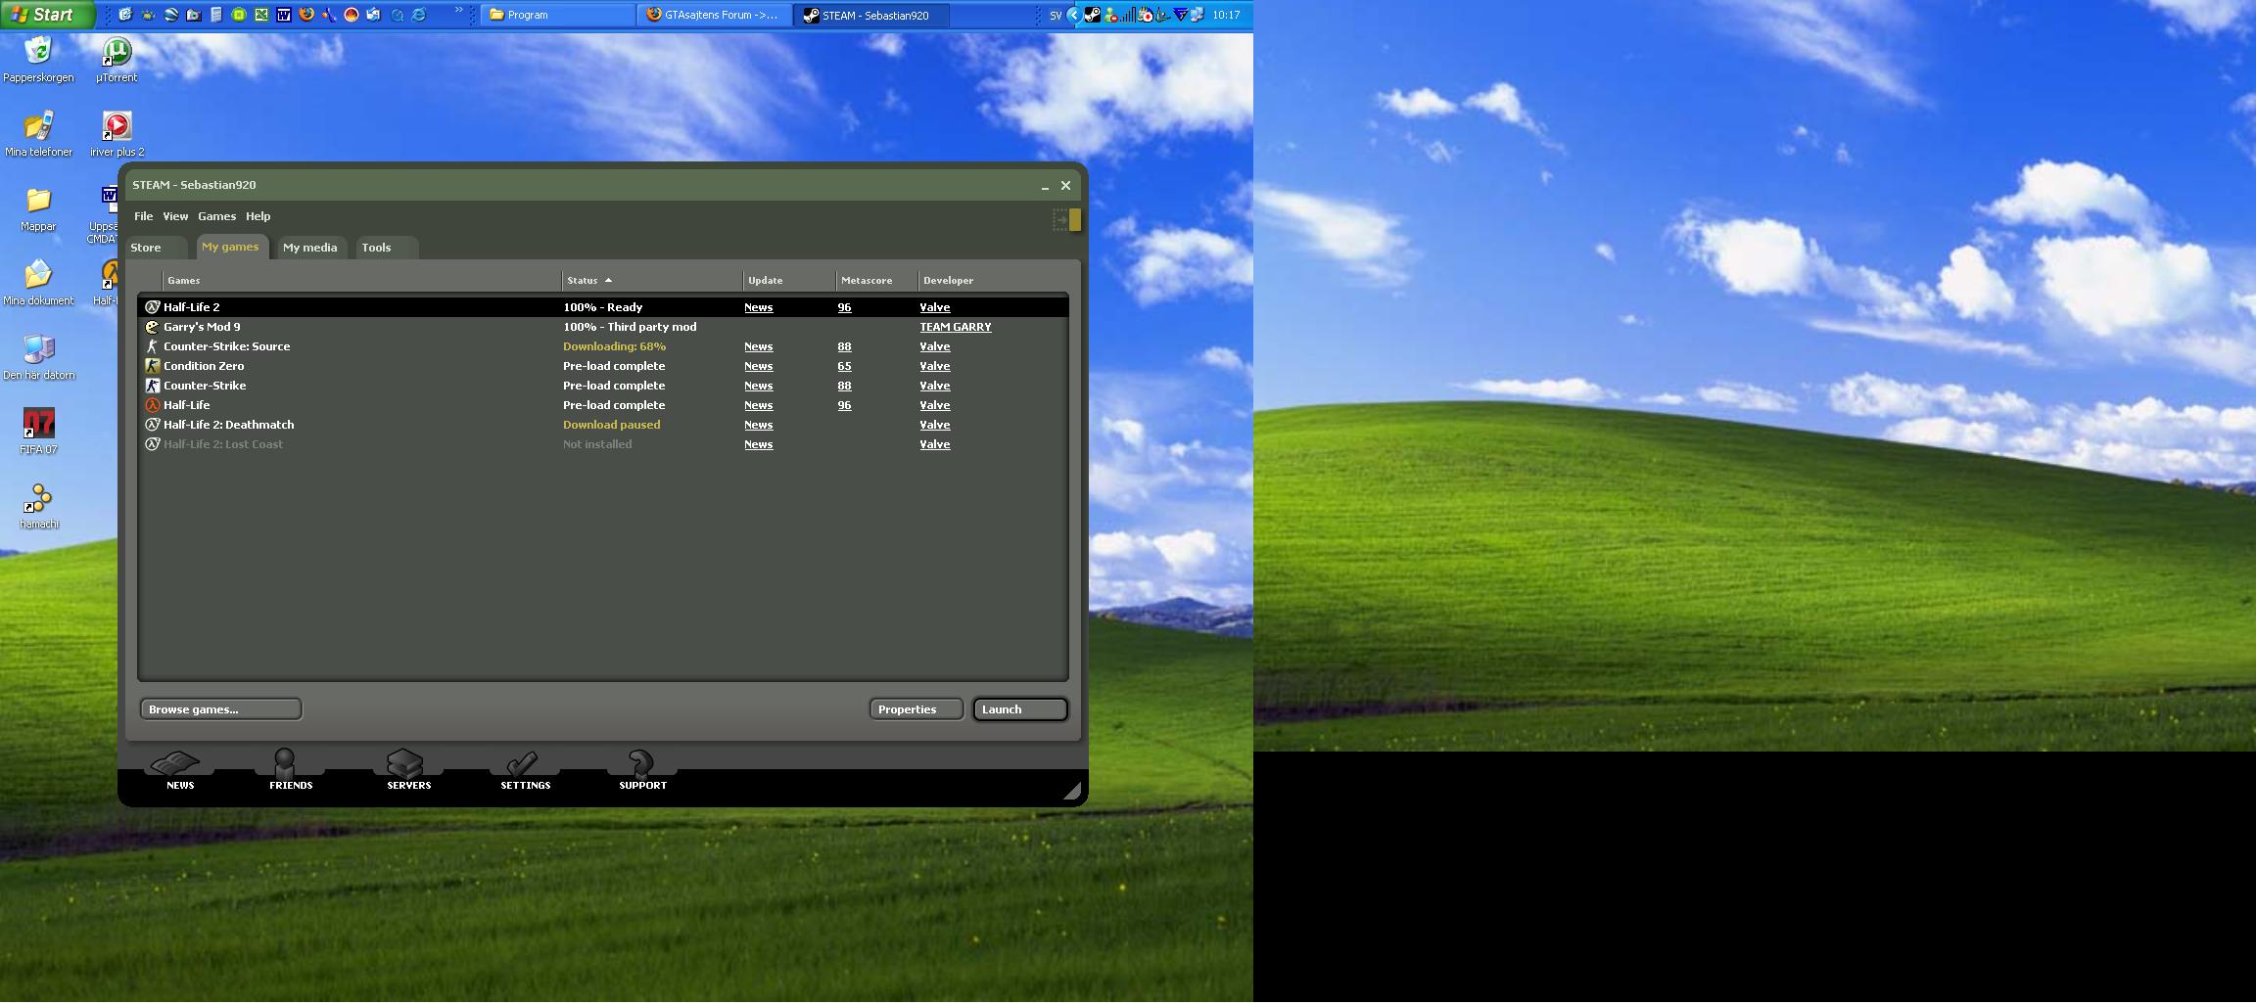Screen dimensions: 2256x1005
Task: Open the News link for Half-Life 2
Action: pos(758,307)
